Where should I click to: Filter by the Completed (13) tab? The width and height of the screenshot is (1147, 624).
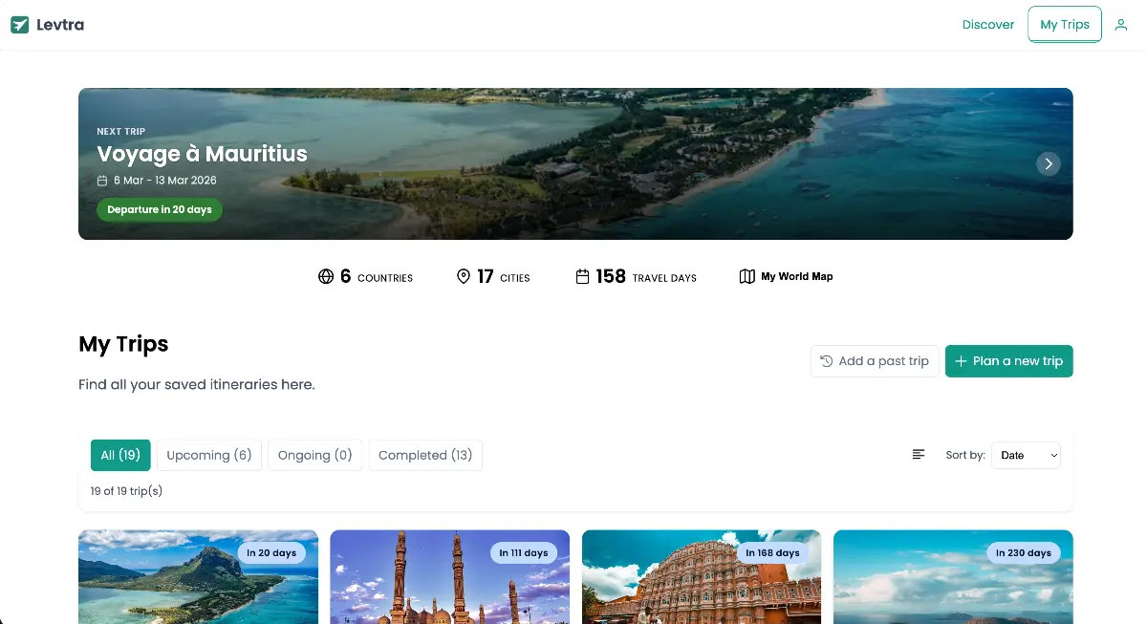425,455
